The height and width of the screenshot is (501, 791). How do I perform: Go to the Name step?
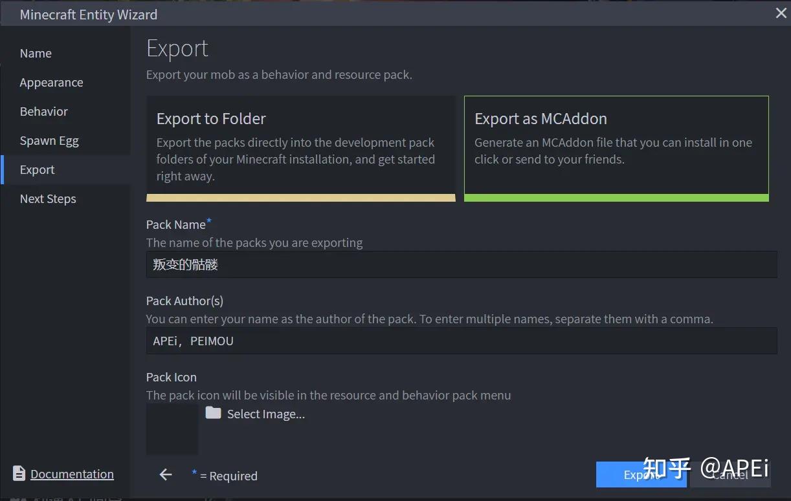[x=65, y=54]
